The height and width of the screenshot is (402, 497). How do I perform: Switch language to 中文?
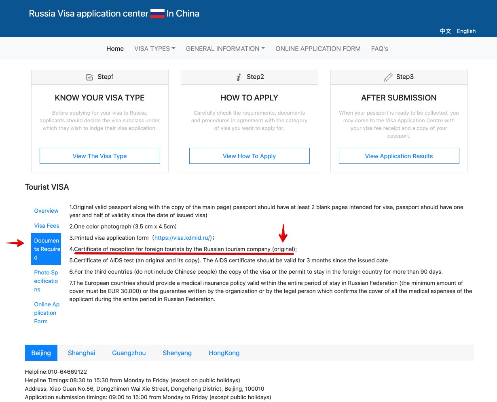coord(446,31)
